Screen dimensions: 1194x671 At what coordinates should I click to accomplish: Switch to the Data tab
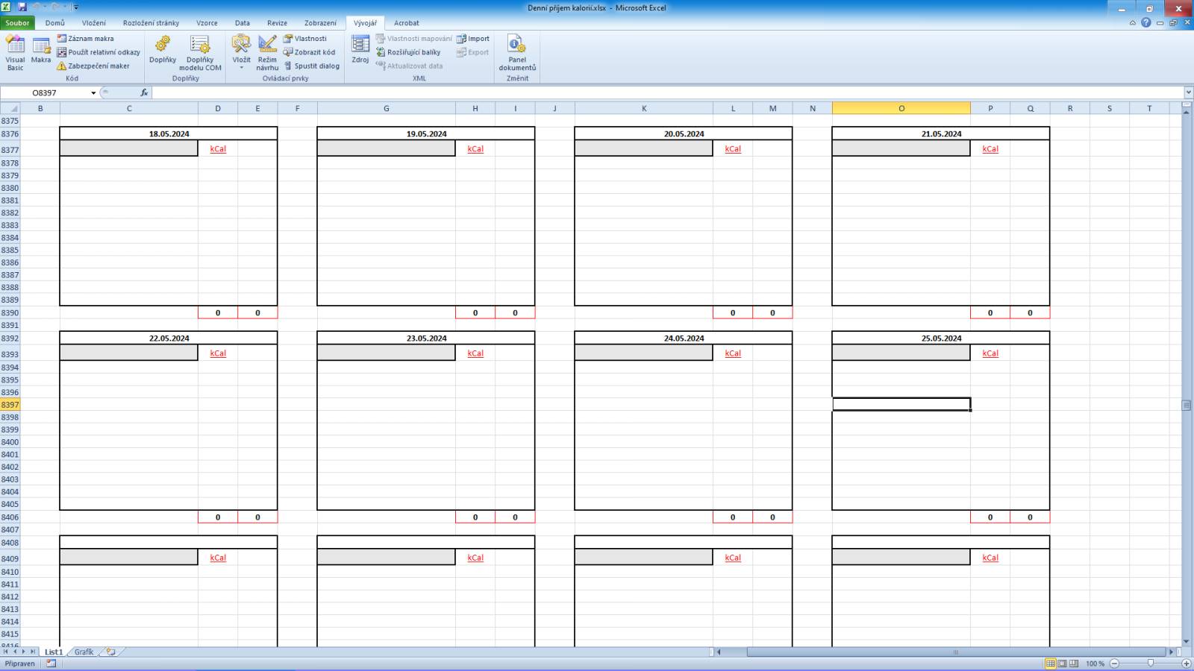click(x=243, y=23)
